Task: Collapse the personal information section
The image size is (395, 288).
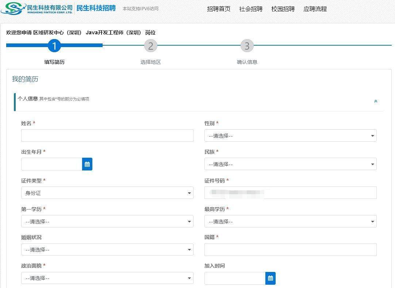Action: coord(376,101)
